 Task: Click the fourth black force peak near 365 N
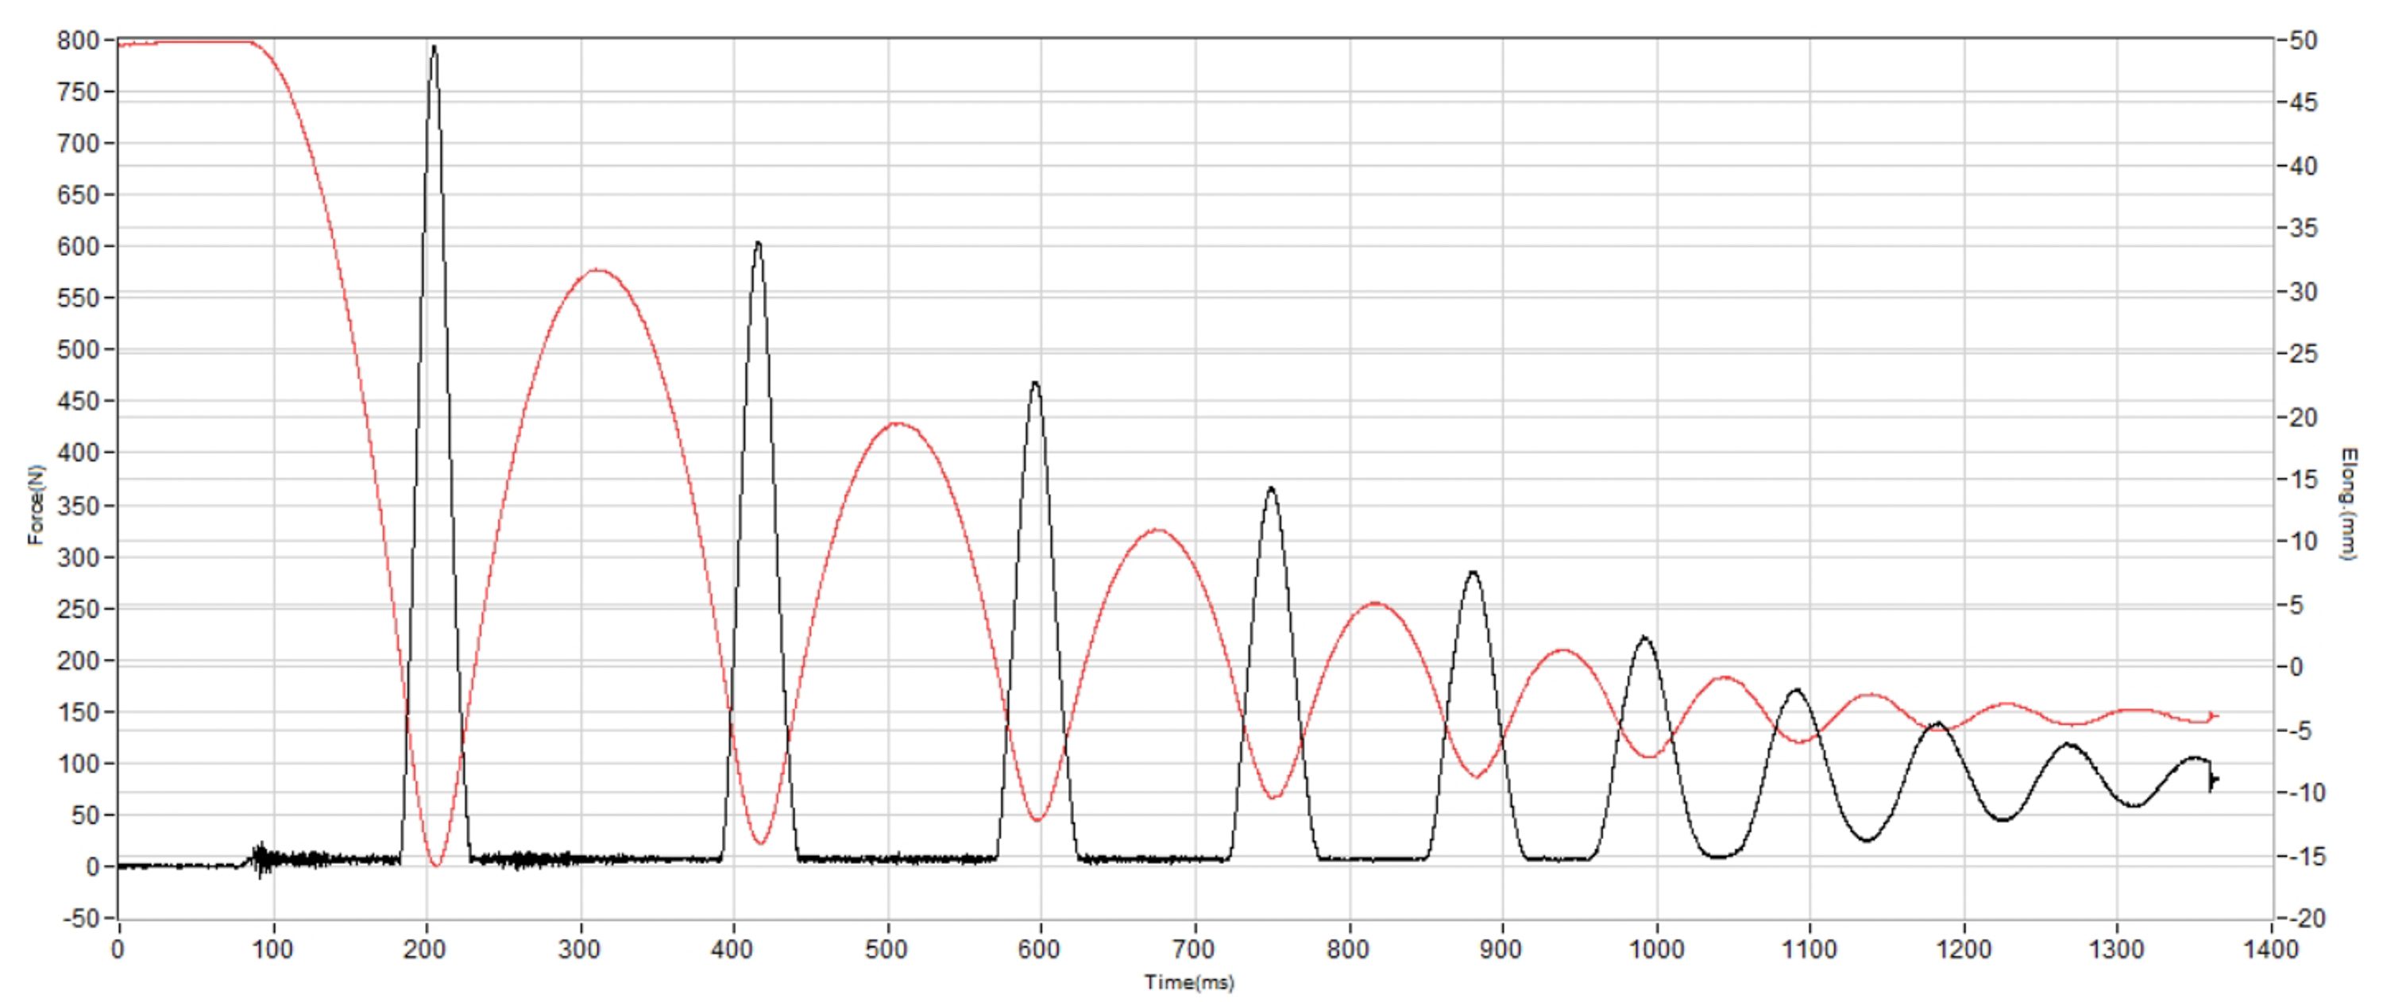click(1271, 489)
